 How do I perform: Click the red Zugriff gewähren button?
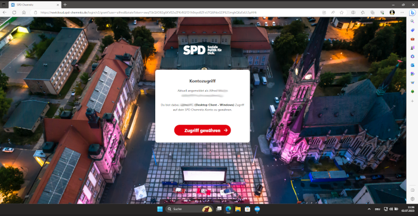click(202, 130)
